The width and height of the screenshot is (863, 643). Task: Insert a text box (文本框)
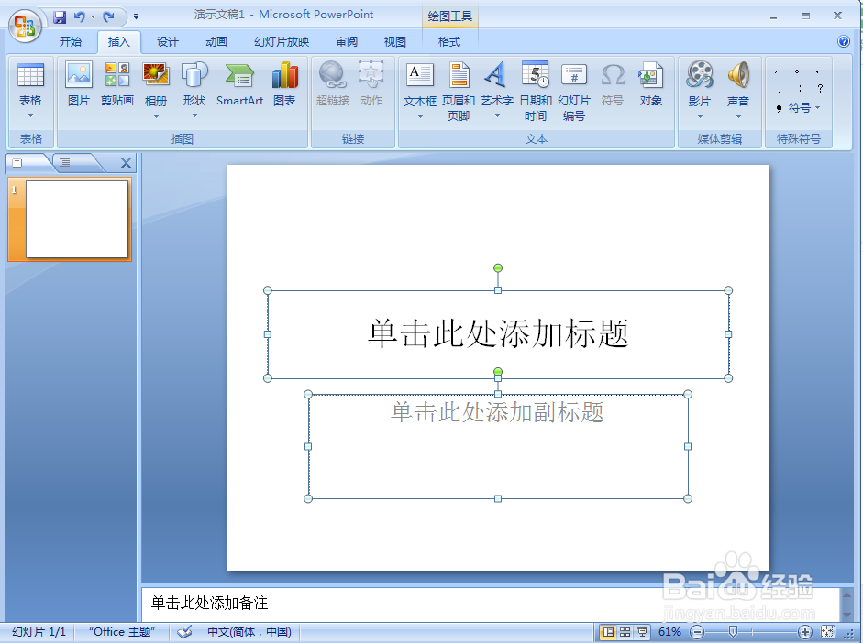[420, 91]
